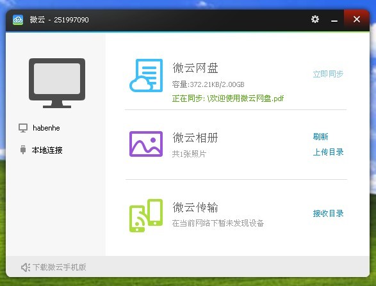
Task: Click the 本地连接 label
Action: coord(47,150)
